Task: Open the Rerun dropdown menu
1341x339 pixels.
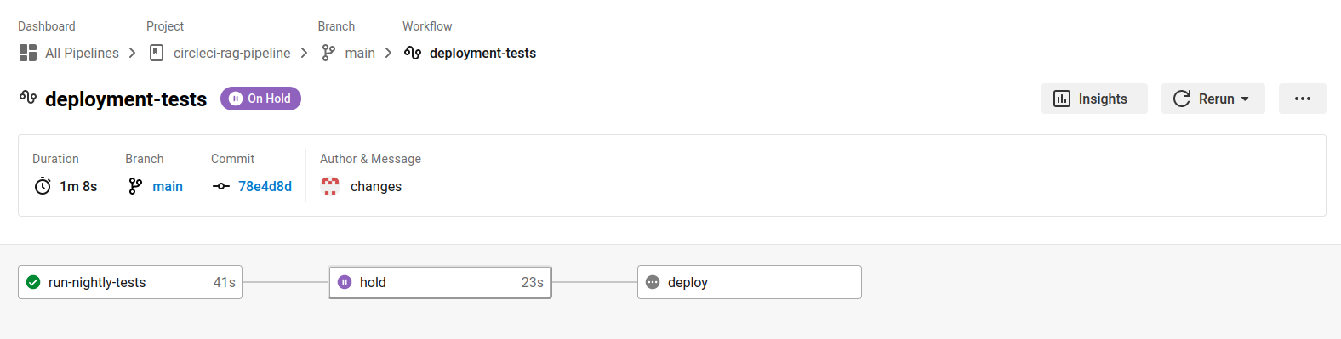Action: pos(1213,99)
